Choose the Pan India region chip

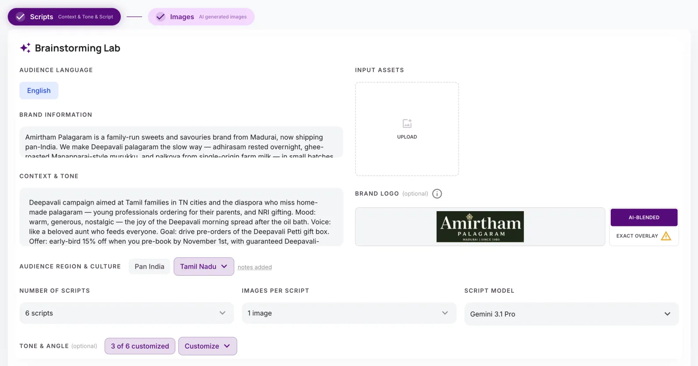pyautogui.click(x=150, y=267)
